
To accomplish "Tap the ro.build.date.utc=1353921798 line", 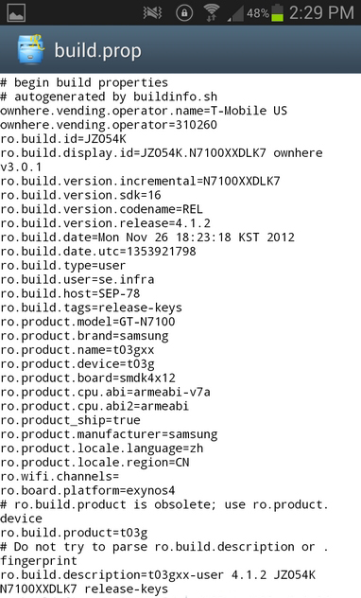I will click(x=98, y=252).
